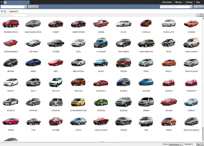
Task: Select the MATRIX car icon
Action: (11, 63)
